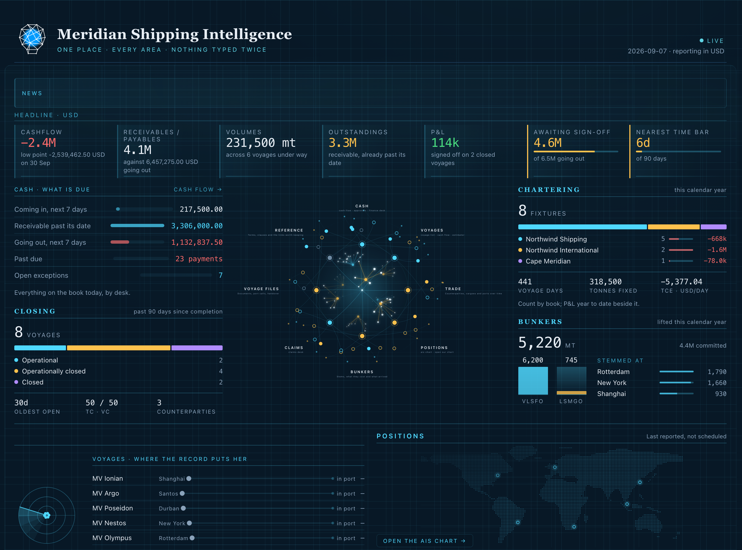
Task: Click the Santos port marker for MV Argo
Action: click(x=182, y=493)
